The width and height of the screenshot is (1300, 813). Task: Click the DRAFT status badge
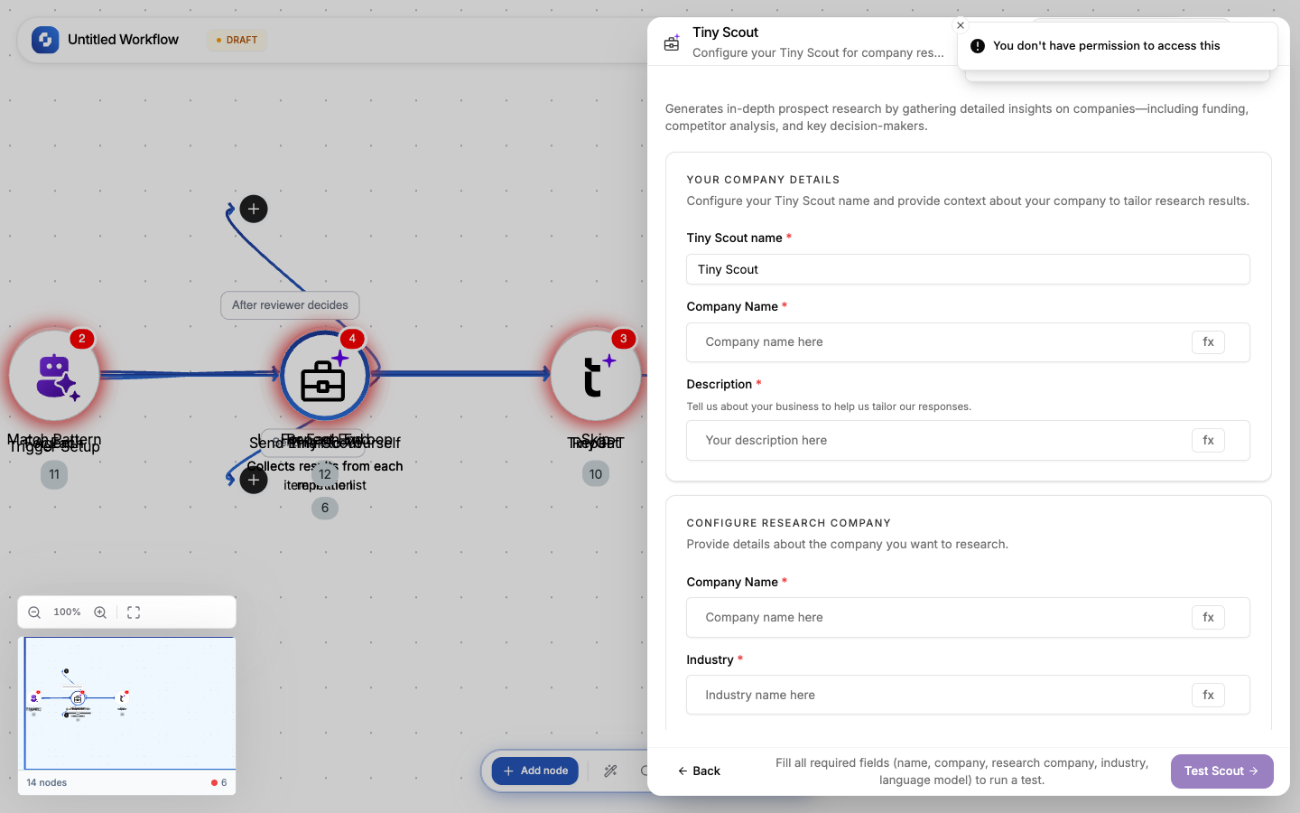237,40
